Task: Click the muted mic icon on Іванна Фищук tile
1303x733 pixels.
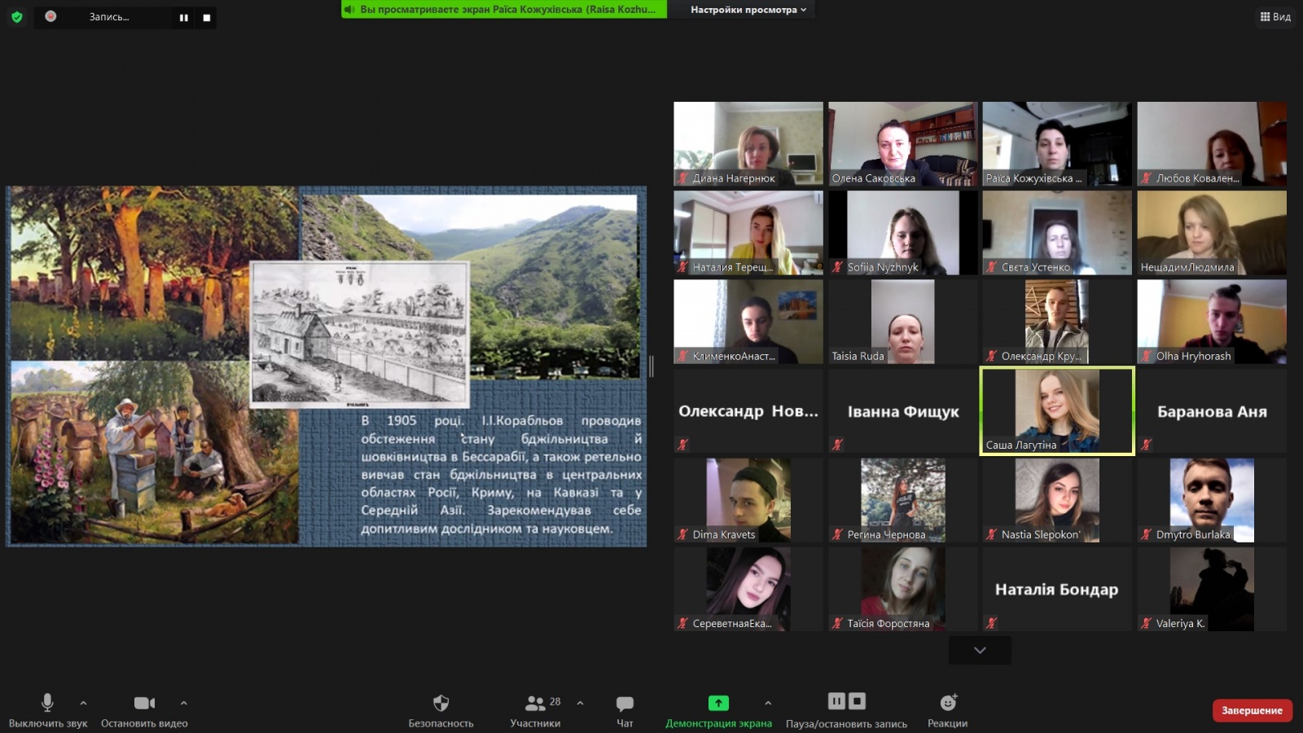Action: [x=837, y=445]
